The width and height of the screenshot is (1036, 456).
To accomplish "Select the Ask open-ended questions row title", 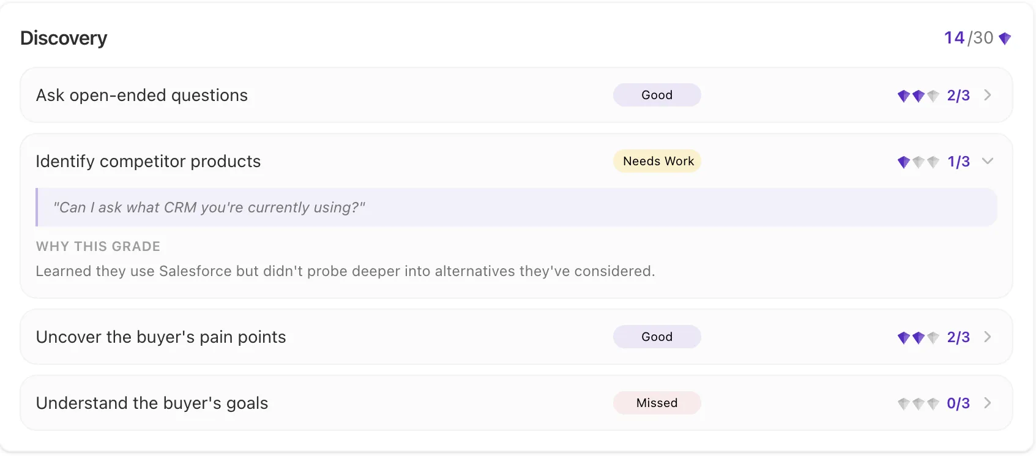I will pyautogui.click(x=142, y=95).
